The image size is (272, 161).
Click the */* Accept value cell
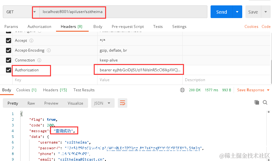point(140,41)
